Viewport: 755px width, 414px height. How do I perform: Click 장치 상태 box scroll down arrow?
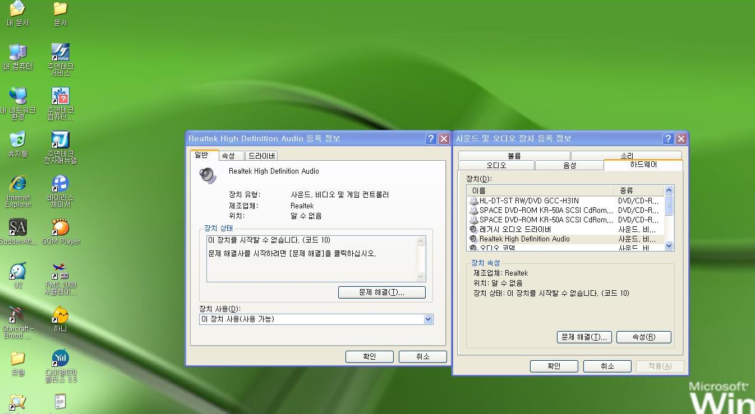tap(421, 276)
